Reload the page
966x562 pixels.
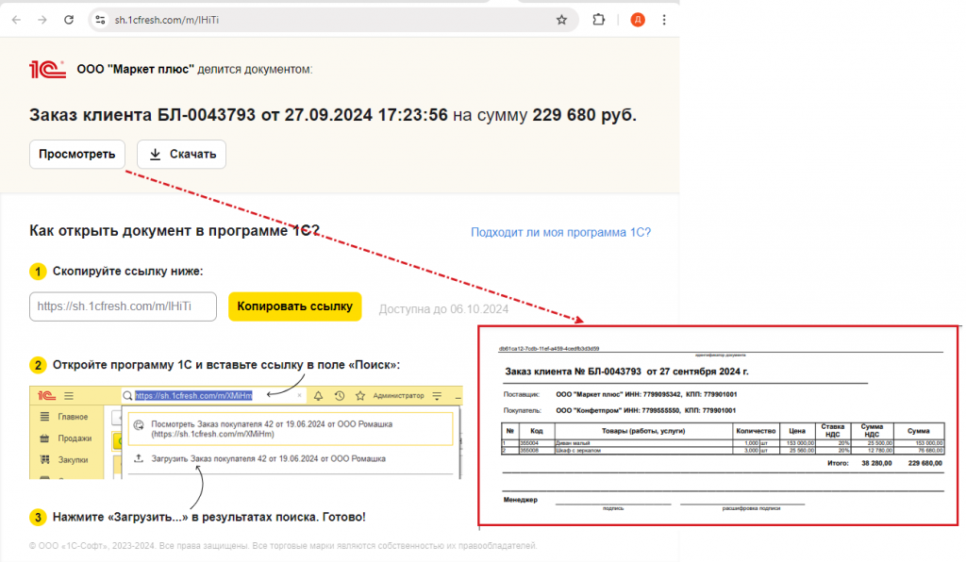tap(69, 20)
